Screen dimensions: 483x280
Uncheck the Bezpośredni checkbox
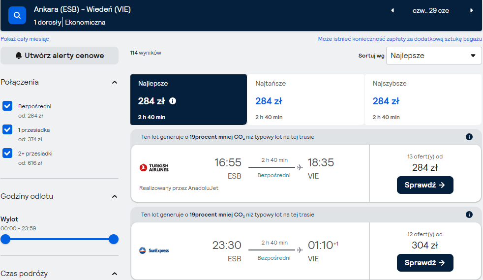pyautogui.click(x=7, y=106)
